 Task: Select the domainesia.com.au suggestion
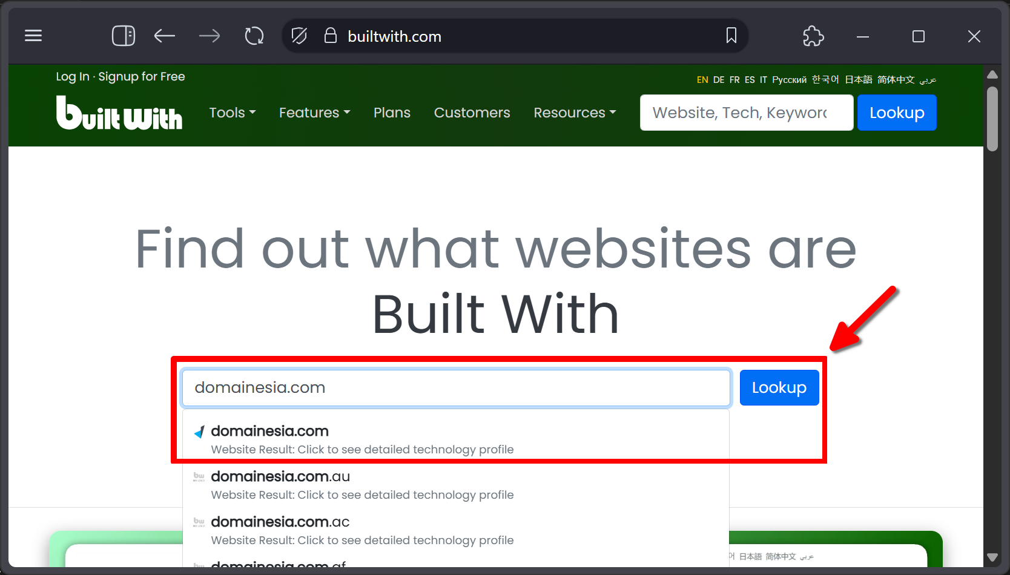pyautogui.click(x=456, y=485)
